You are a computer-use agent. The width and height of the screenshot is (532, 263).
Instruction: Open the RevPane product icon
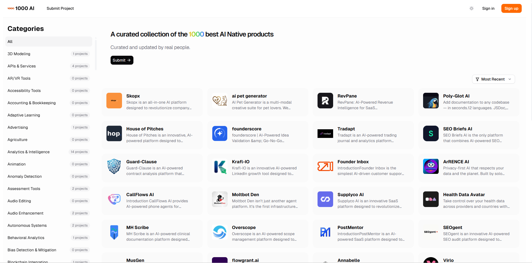pos(325,101)
